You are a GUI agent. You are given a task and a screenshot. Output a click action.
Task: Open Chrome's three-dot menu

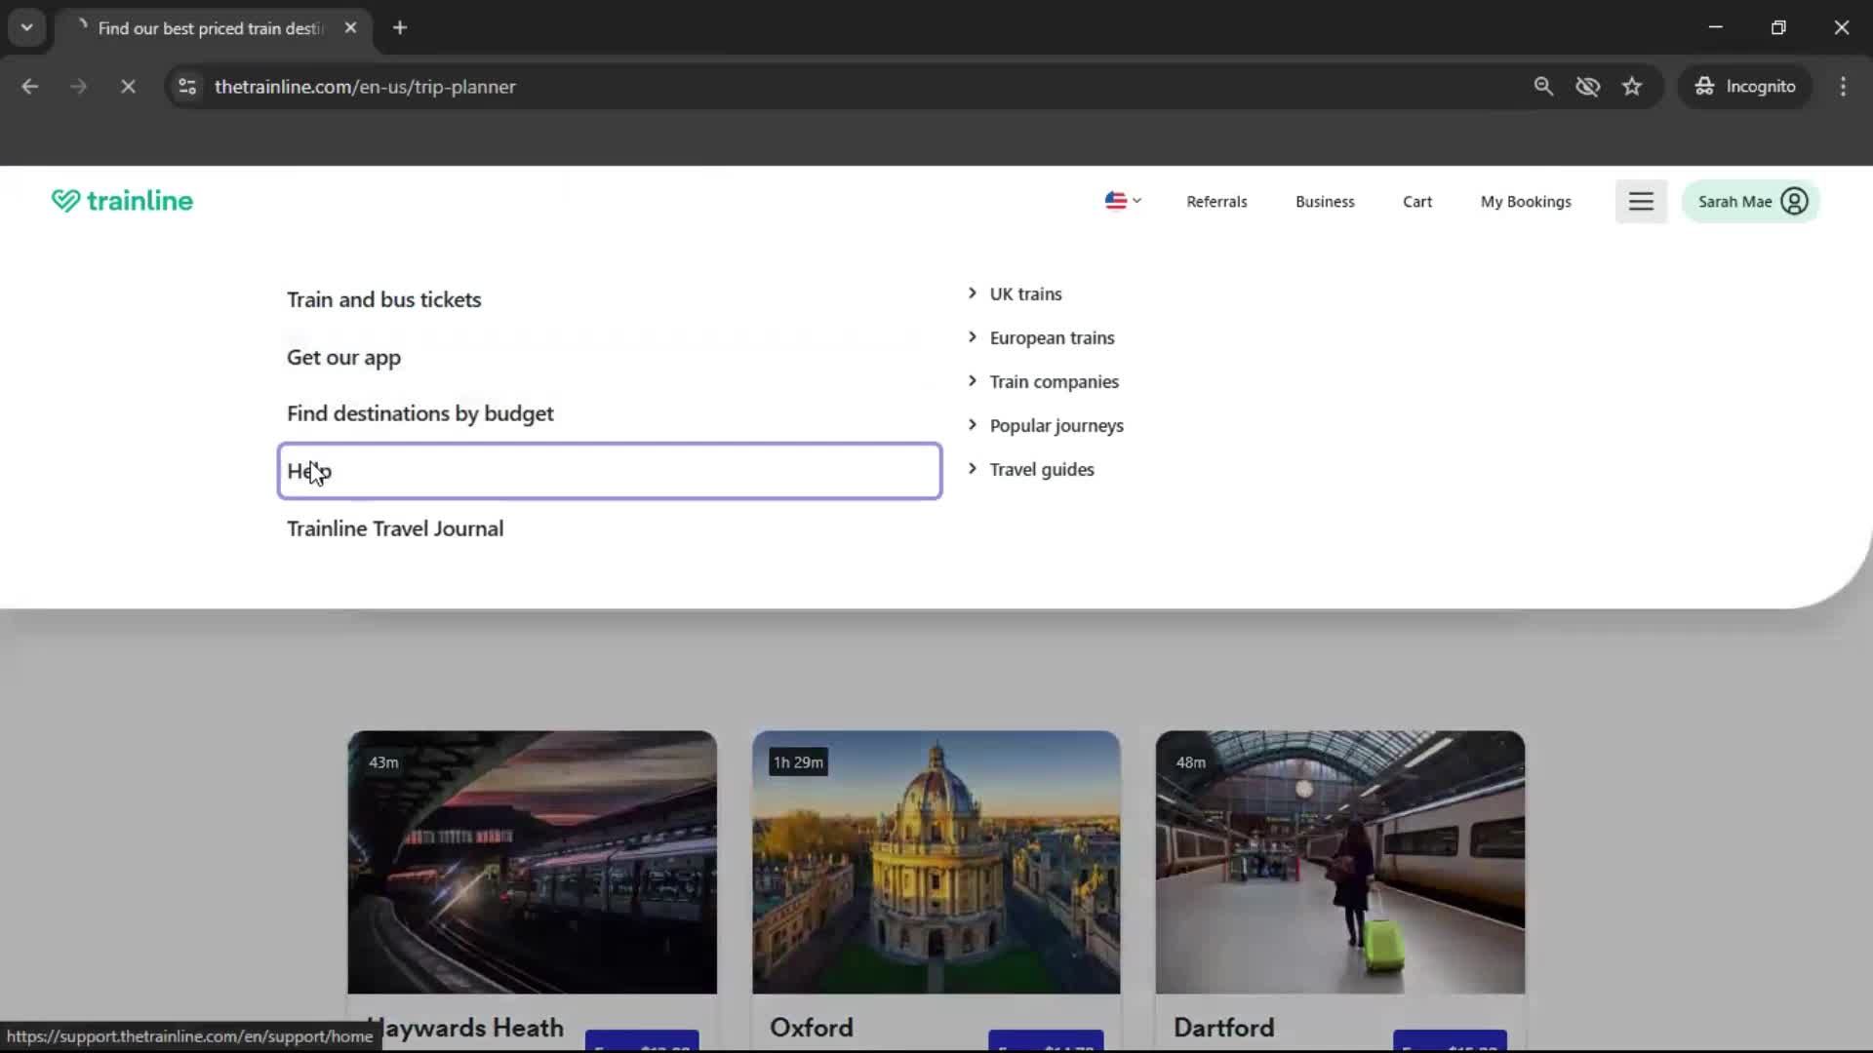click(1843, 86)
